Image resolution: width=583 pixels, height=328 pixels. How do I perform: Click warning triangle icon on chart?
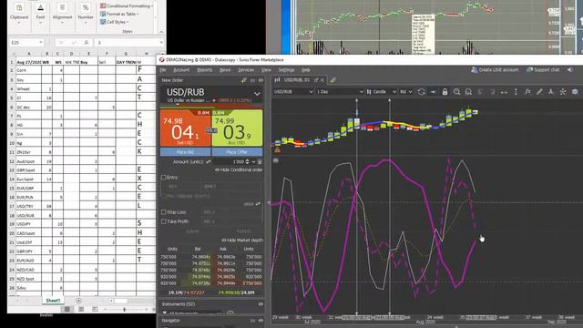click(x=277, y=149)
